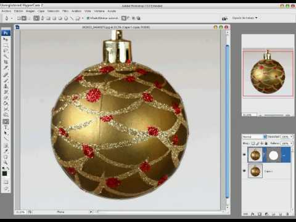Image resolution: width=296 pixels, height=222 pixels.
Task: Select the Eraser tool in toolbox
Action: [6, 97]
